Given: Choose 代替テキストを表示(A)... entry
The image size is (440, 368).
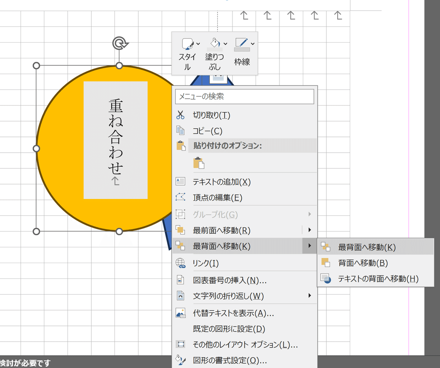Looking at the screenshot, I should pos(245,313).
